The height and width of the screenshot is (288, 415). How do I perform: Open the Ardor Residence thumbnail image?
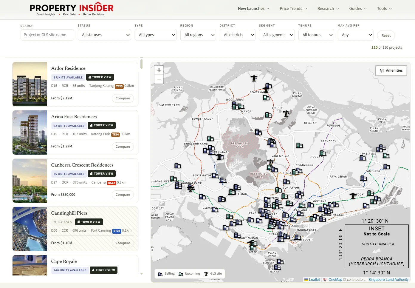pos(30,84)
